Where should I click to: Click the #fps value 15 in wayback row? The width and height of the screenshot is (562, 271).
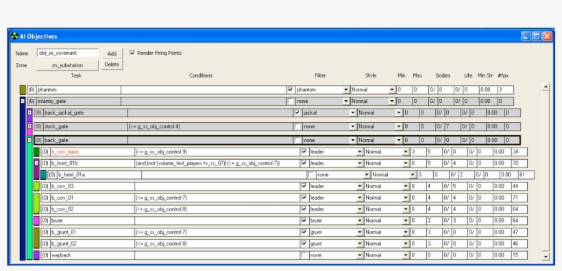pos(520,255)
